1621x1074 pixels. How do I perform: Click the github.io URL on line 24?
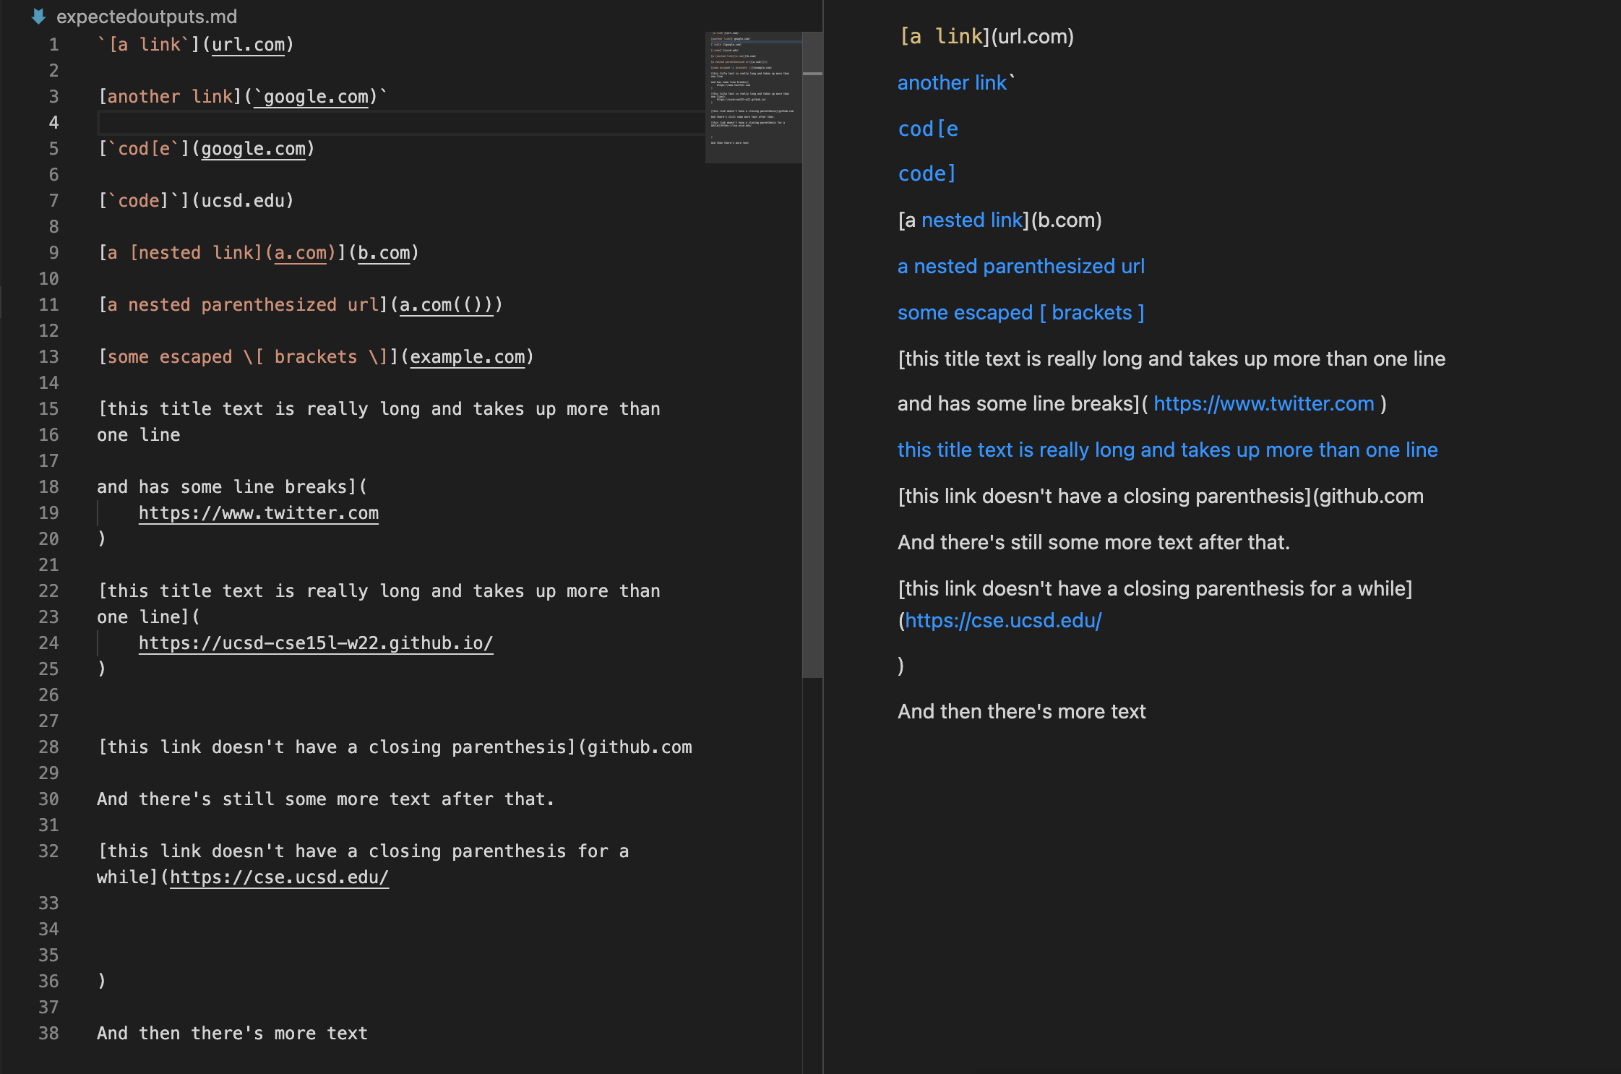[x=316, y=643]
